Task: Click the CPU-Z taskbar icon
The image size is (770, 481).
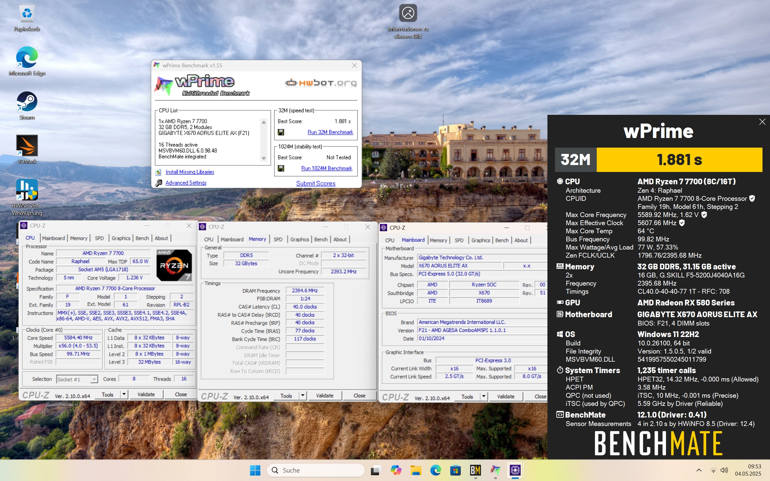Action: click(x=515, y=470)
